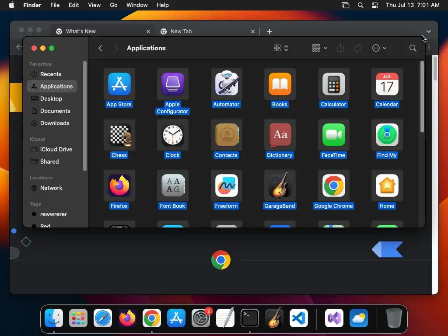Add a new Chrome tab with plus
448x336 pixels.
[x=269, y=31]
